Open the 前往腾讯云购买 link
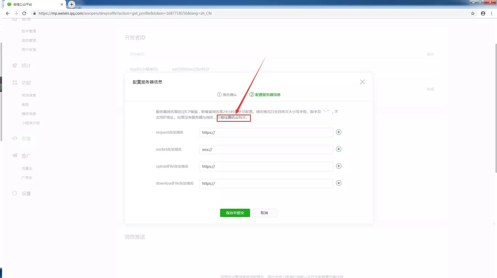 [234, 118]
